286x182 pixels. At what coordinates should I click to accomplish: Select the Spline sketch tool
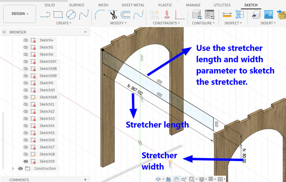pos(84,15)
